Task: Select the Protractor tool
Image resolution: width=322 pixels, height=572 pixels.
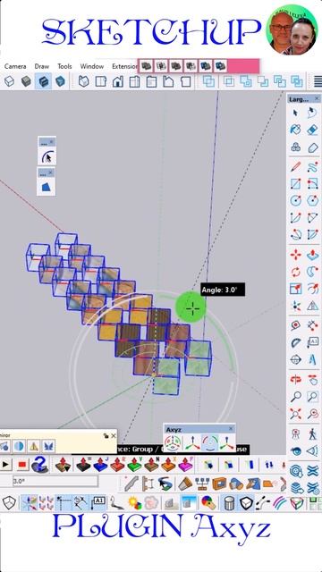Action: coord(295,342)
